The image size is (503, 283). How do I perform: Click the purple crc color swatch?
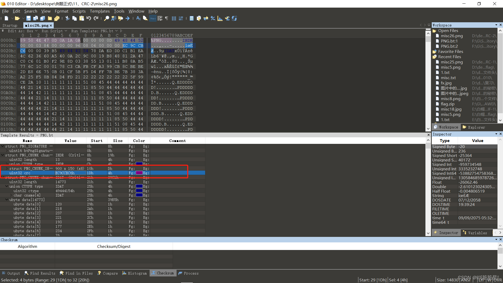(x=139, y=173)
